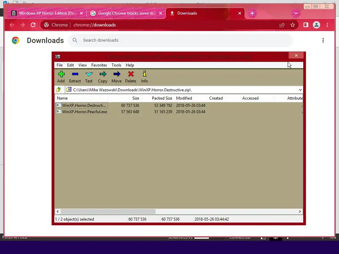This screenshot has height=254, width=339.
Task: Click the status bar selection count text
Action: pyautogui.click(x=74, y=219)
